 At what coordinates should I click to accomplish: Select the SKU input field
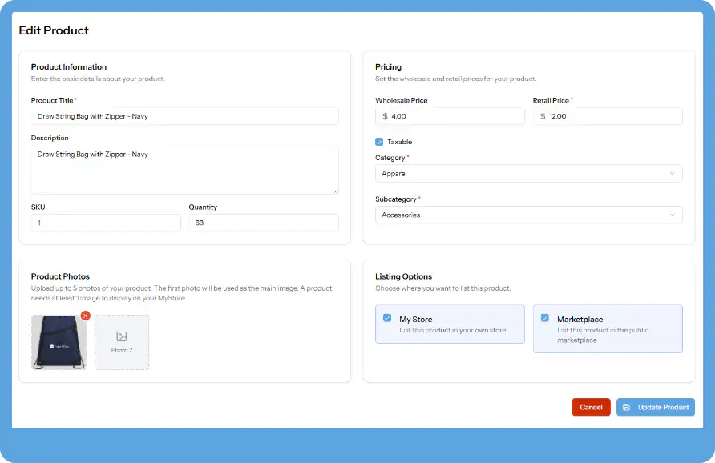(105, 223)
